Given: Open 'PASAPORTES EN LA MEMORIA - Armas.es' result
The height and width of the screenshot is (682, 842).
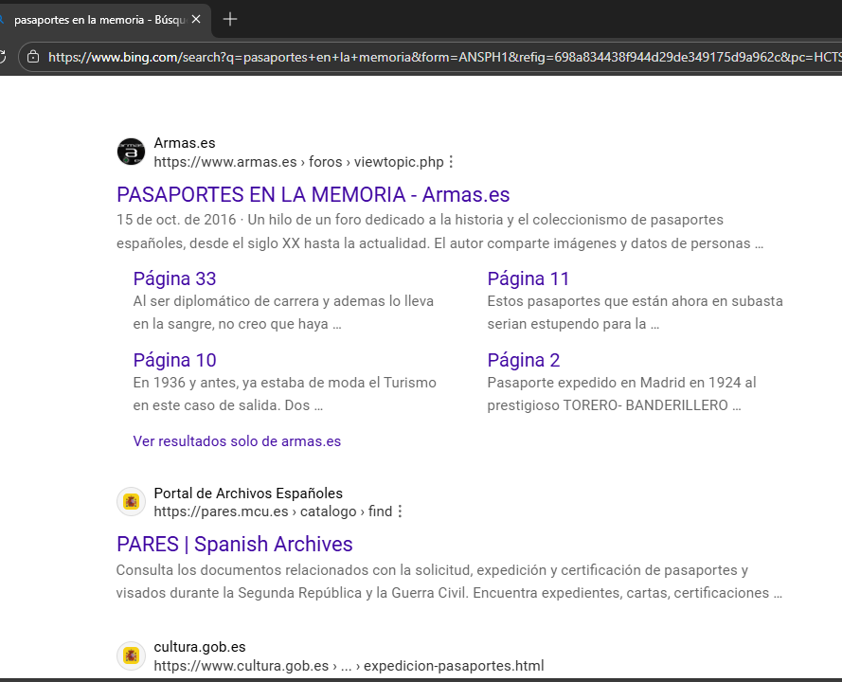Looking at the screenshot, I should tap(313, 195).
